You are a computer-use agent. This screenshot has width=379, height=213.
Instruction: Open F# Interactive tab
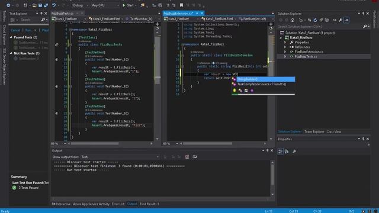[61, 204]
